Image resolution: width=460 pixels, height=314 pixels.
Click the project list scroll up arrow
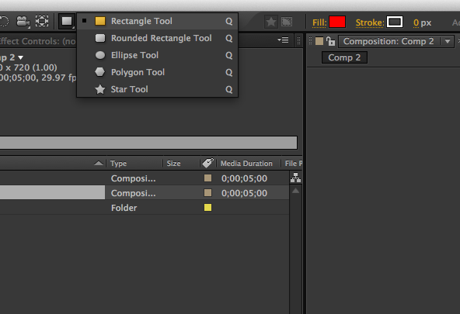tap(296, 191)
